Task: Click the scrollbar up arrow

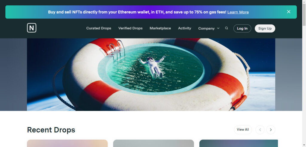Action: pos(304,1)
